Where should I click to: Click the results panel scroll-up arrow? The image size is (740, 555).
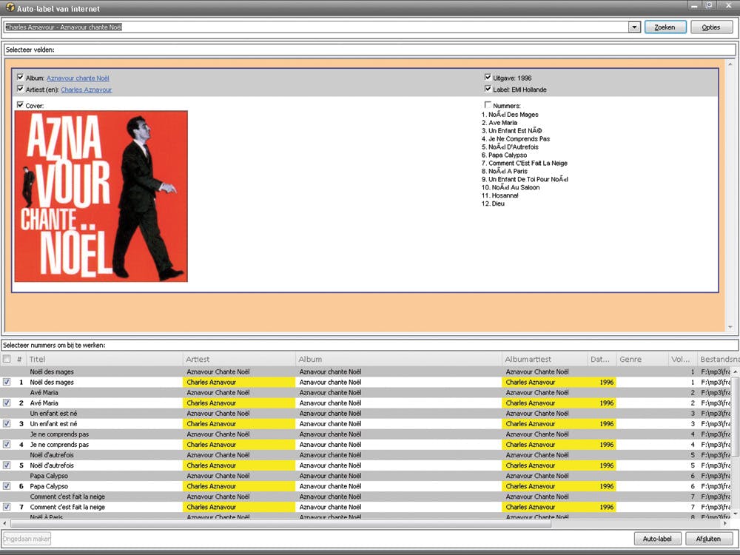pos(730,64)
